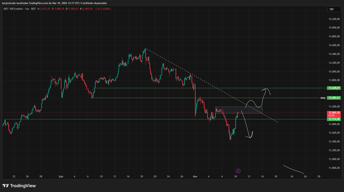The image size is (344, 192).
Task: Click the 'stop' text annotation
Action: pyautogui.click(x=323, y=98)
